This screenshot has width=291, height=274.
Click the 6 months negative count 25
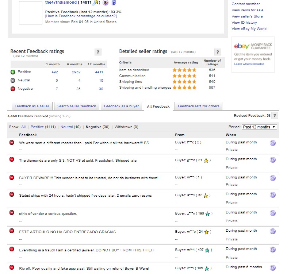click(x=78, y=89)
